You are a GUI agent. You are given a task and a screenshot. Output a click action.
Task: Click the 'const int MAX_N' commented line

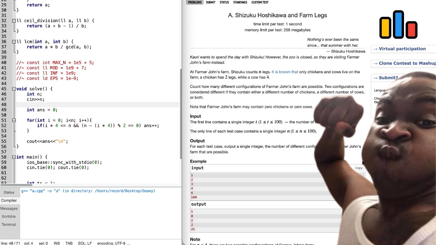55,63
